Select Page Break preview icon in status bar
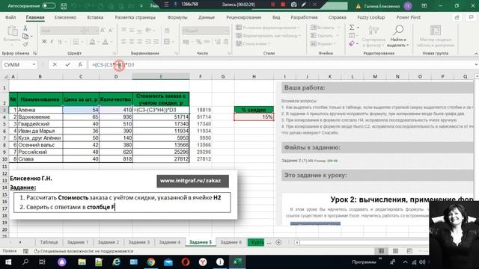 409,251
